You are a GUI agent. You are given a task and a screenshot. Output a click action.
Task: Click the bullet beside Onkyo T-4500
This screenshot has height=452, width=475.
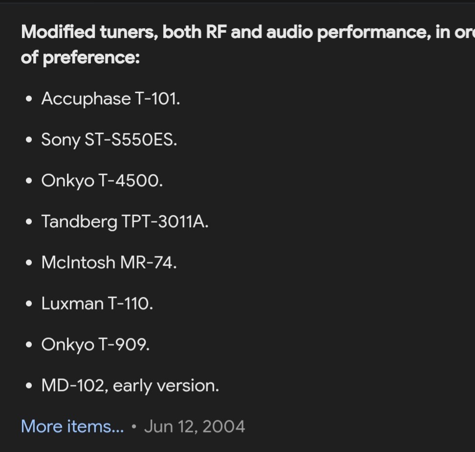pyautogui.click(x=29, y=181)
